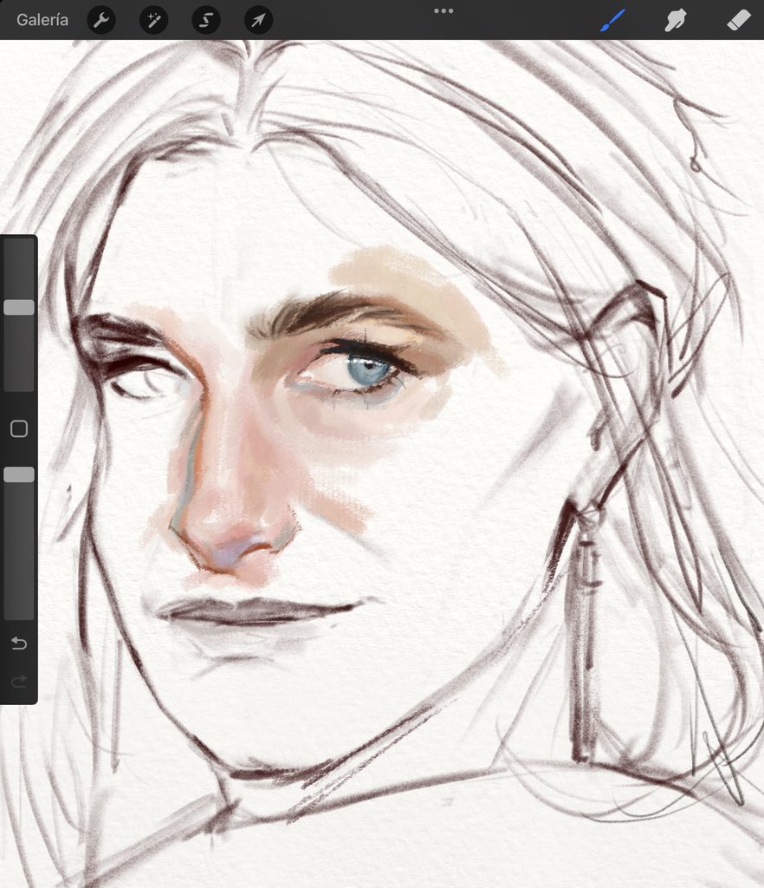Tap the three-dot multitasking indicator
The width and height of the screenshot is (764, 888).
(x=444, y=11)
